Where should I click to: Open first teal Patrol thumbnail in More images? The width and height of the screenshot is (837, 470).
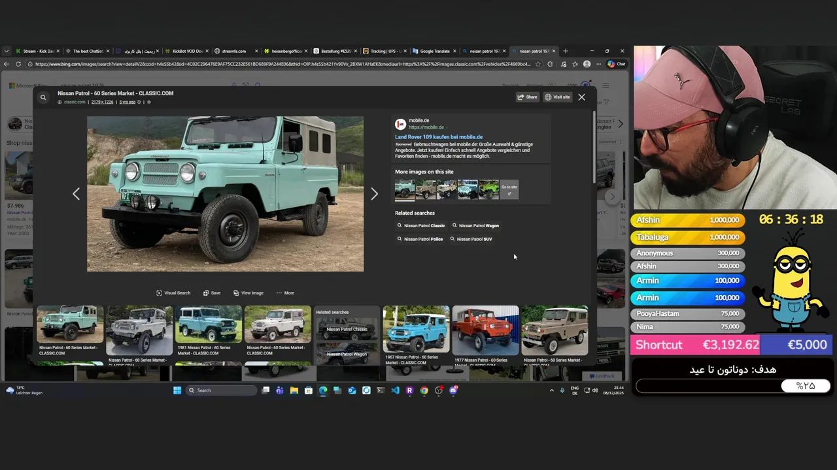pos(405,189)
